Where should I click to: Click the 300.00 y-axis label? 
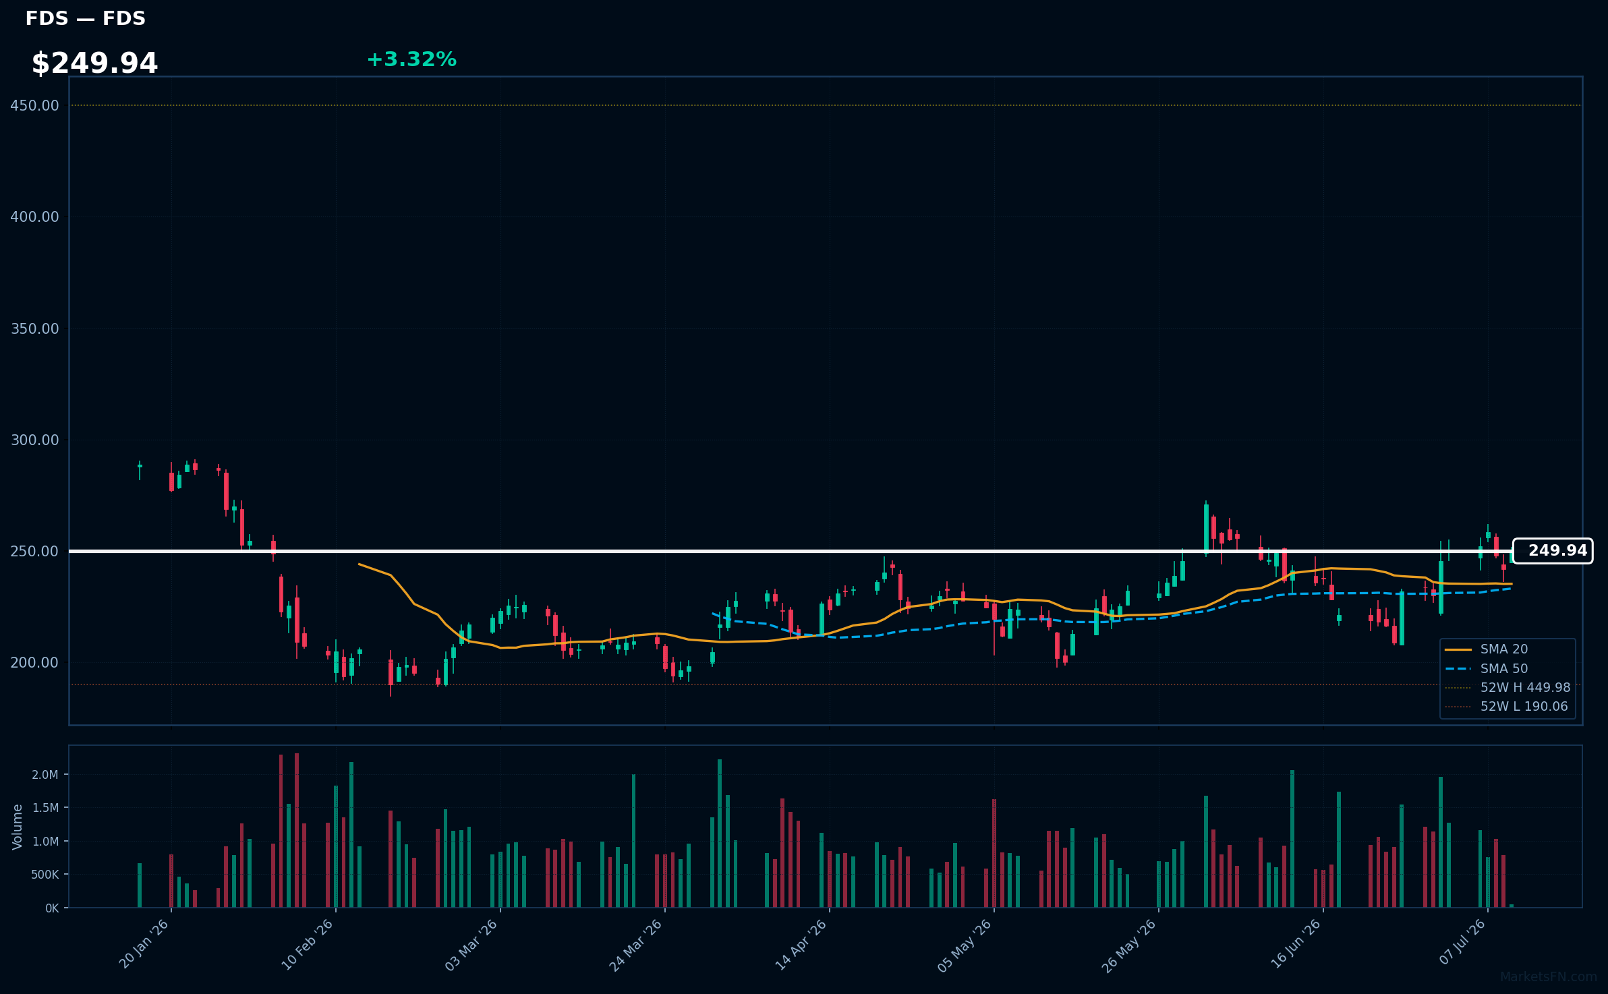point(34,440)
